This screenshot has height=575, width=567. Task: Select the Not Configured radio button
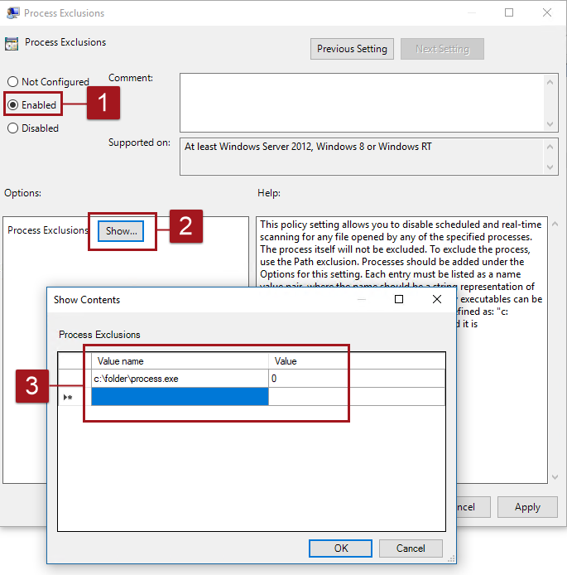click(x=13, y=82)
